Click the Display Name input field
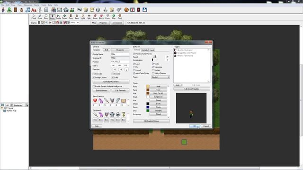The height and width of the screenshot is (170, 303). [120, 54]
